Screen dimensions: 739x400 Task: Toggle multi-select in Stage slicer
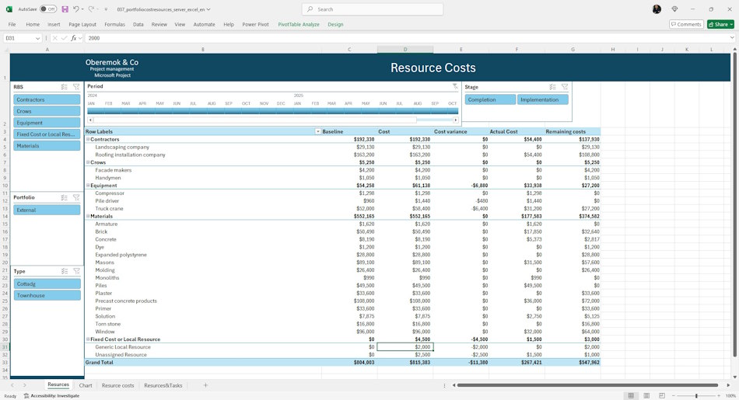tap(552, 87)
